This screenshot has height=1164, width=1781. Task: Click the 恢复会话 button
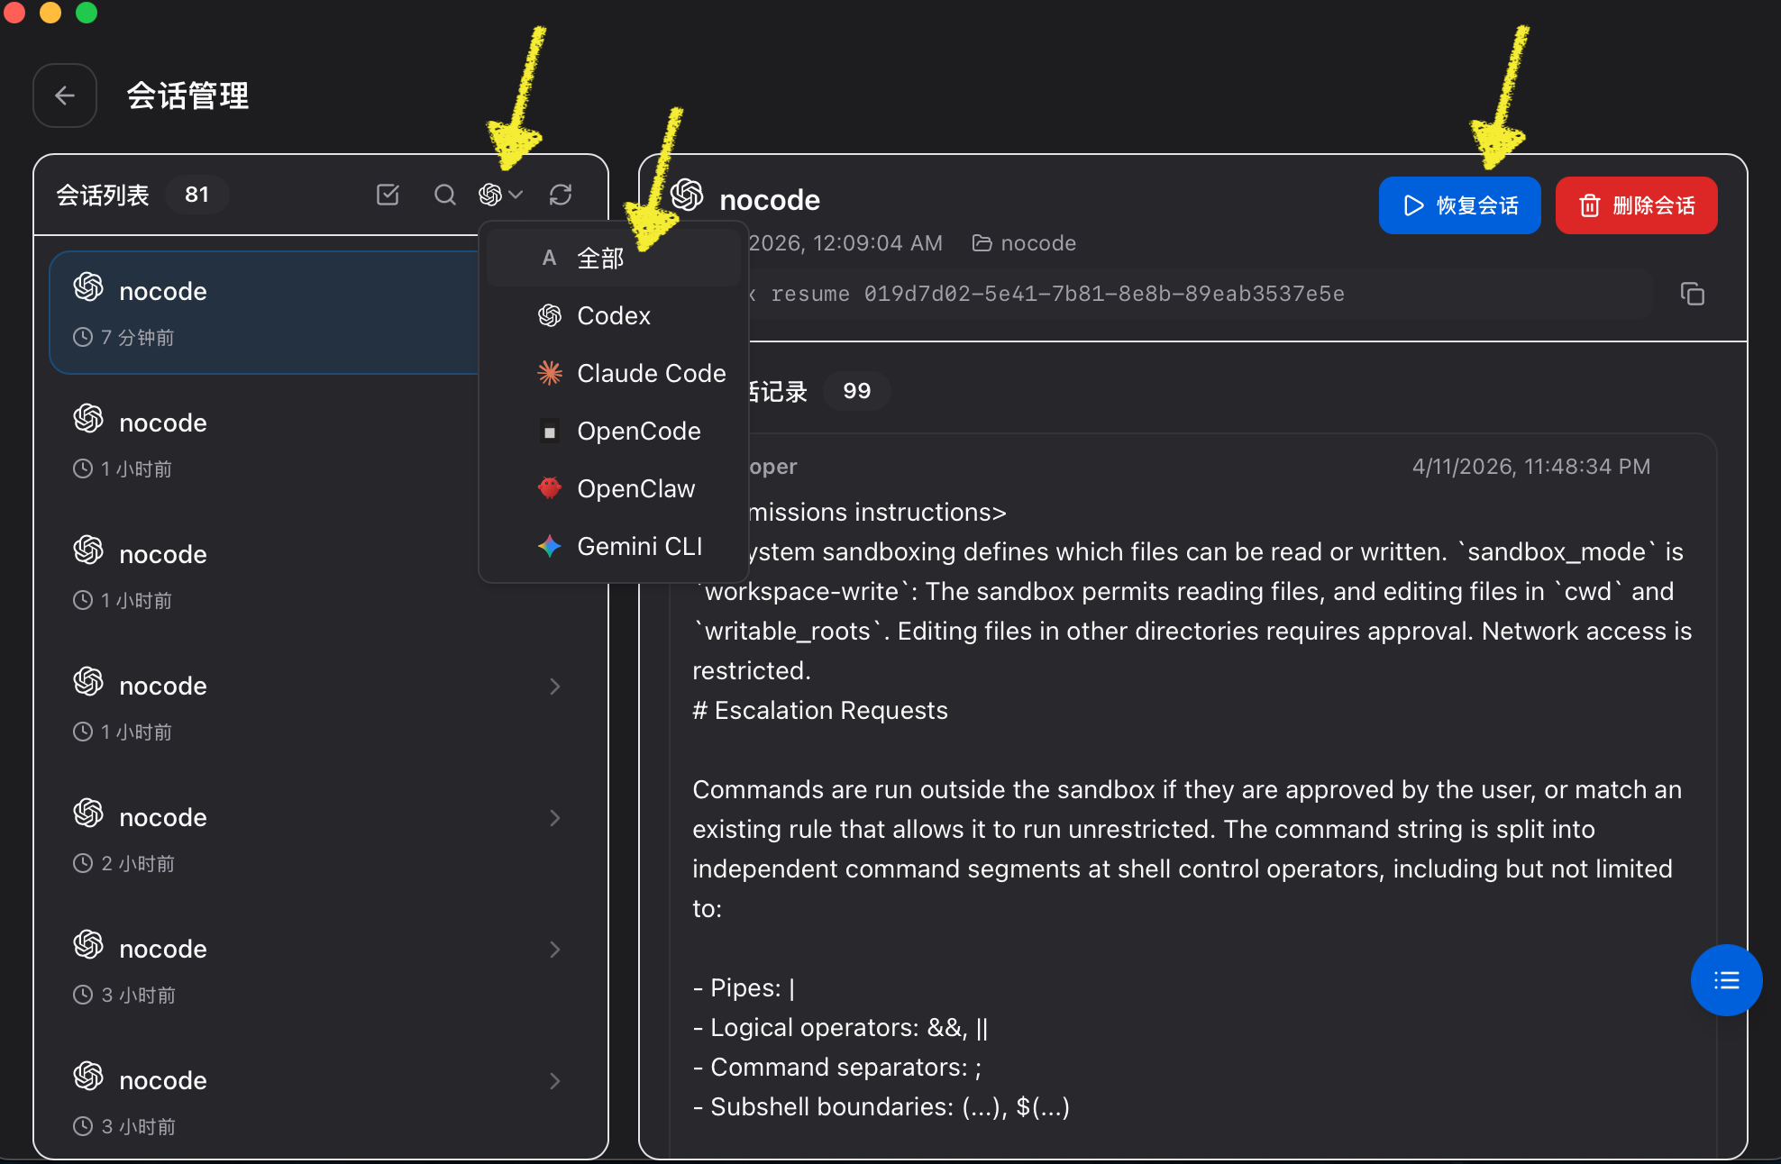click(x=1459, y=205)
